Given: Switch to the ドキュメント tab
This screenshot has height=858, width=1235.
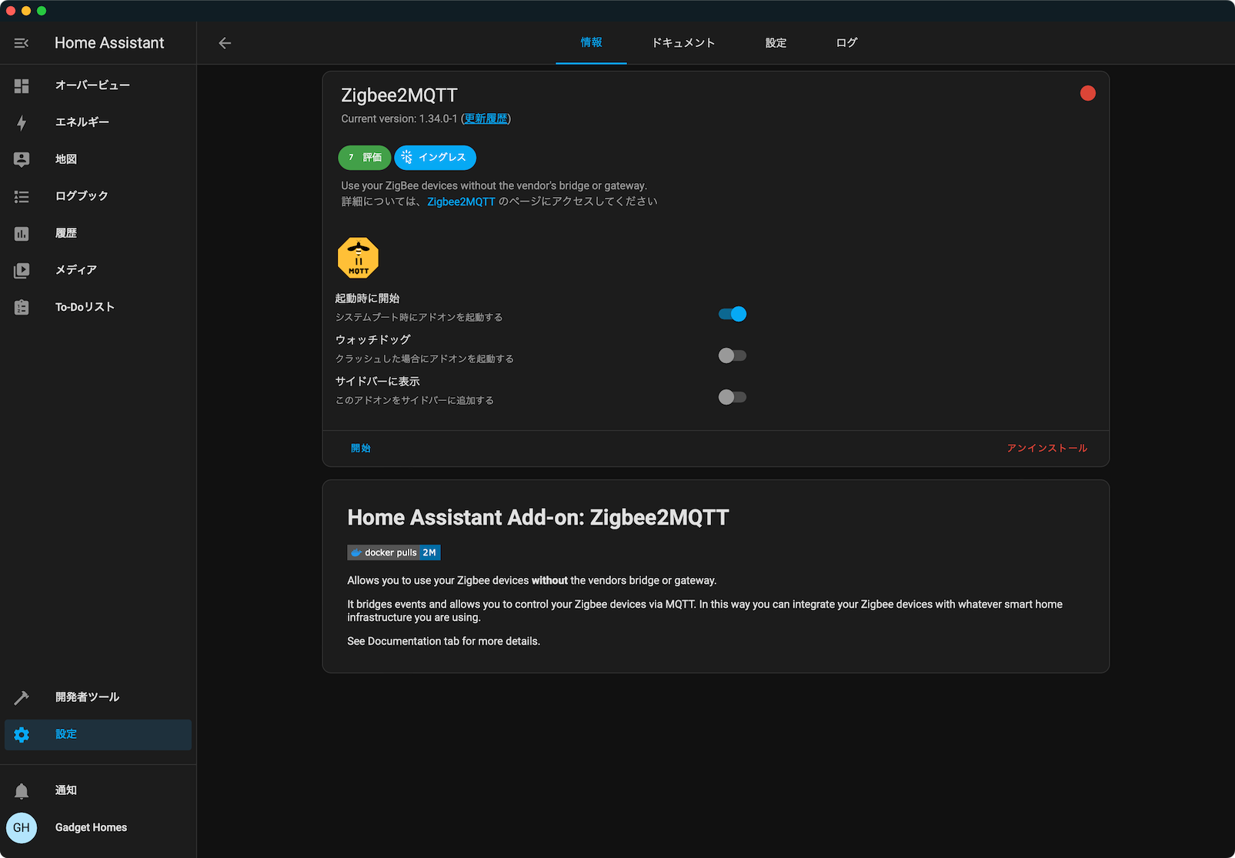Looking at the screenshot, I should pyautogui.click(x=683, y=43).
